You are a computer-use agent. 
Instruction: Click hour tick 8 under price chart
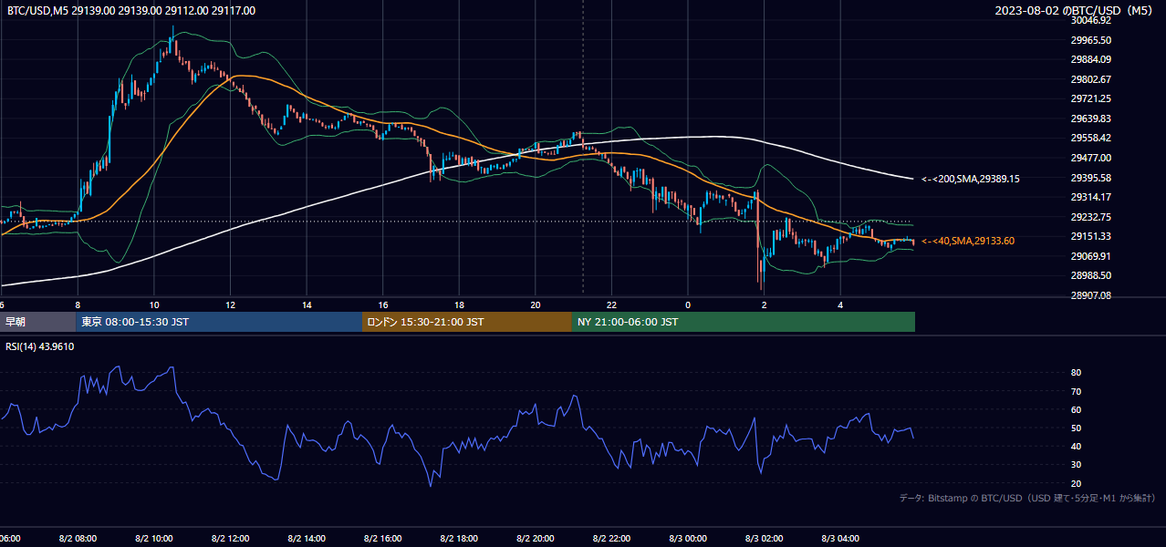78,305
